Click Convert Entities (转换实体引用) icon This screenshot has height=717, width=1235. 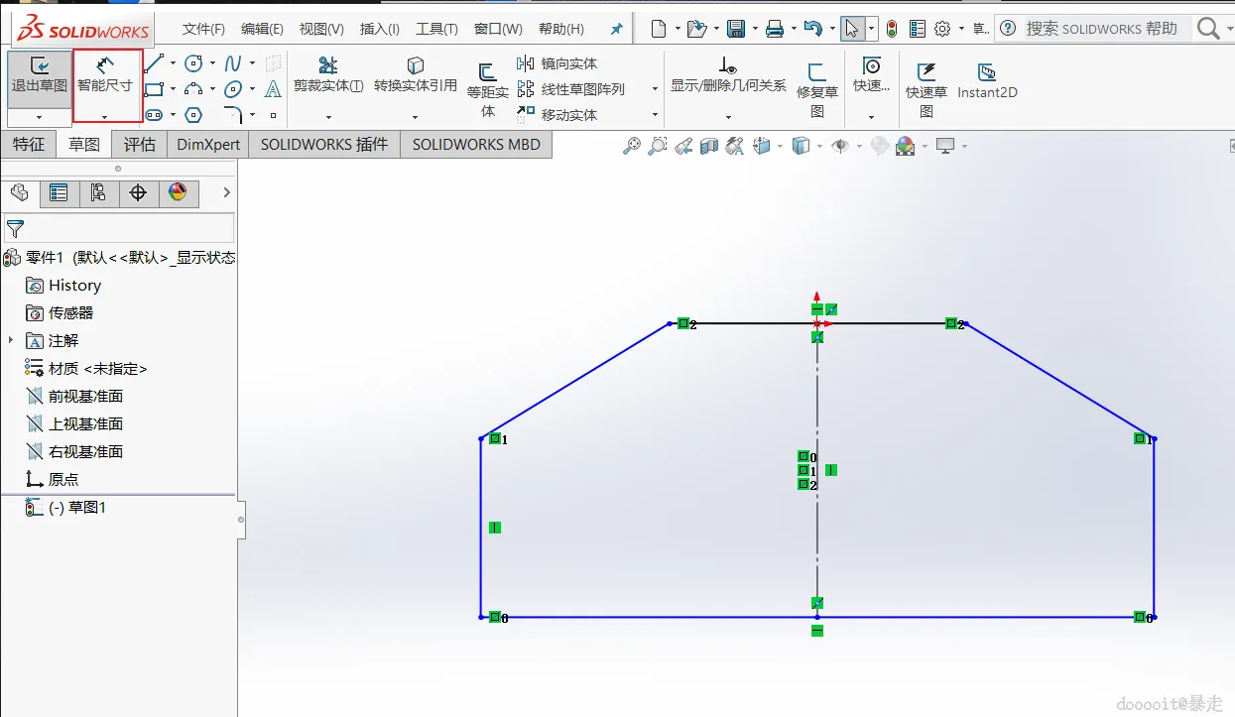click(x=416, y=66)
